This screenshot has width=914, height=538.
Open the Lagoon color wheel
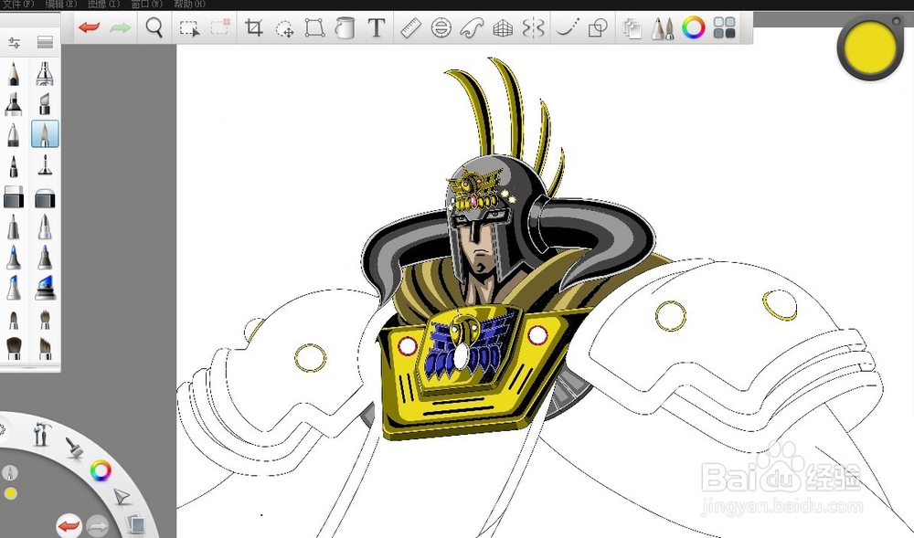(x=101, y=470)
